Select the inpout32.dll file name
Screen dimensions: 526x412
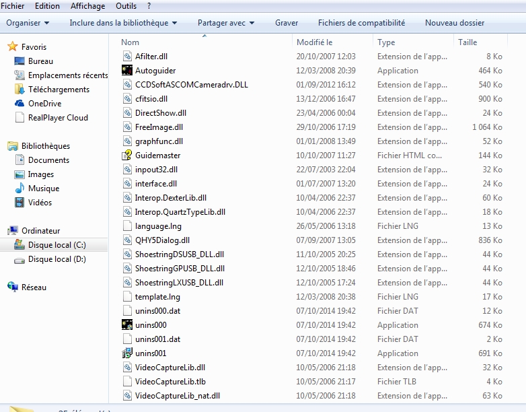click(x=156, y=169)
